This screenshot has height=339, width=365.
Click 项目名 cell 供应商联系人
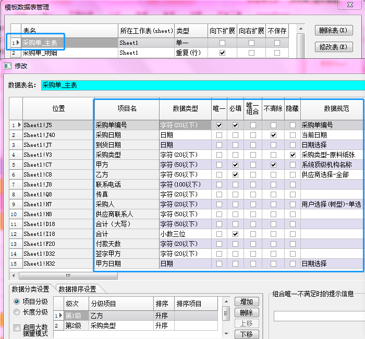coord(127,214)
